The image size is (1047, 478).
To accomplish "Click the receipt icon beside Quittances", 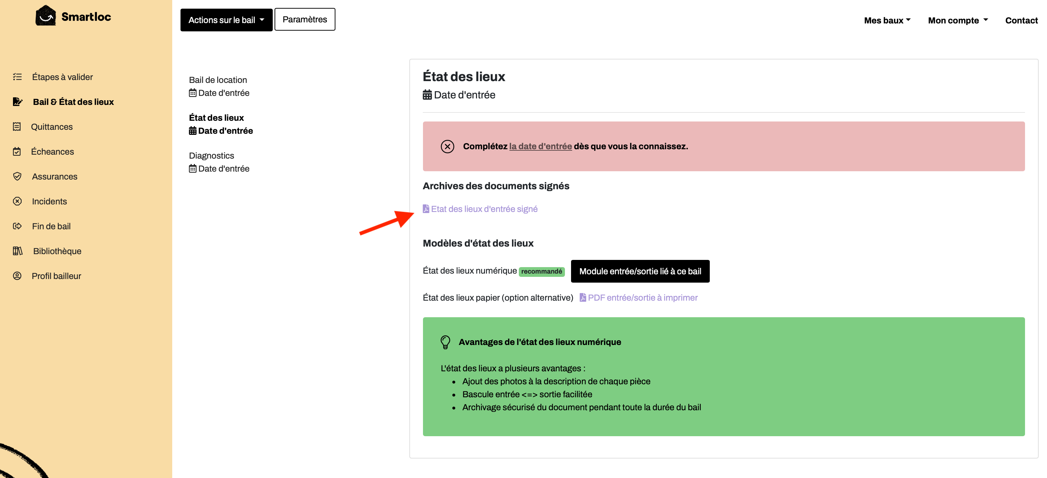I will 17,127.
